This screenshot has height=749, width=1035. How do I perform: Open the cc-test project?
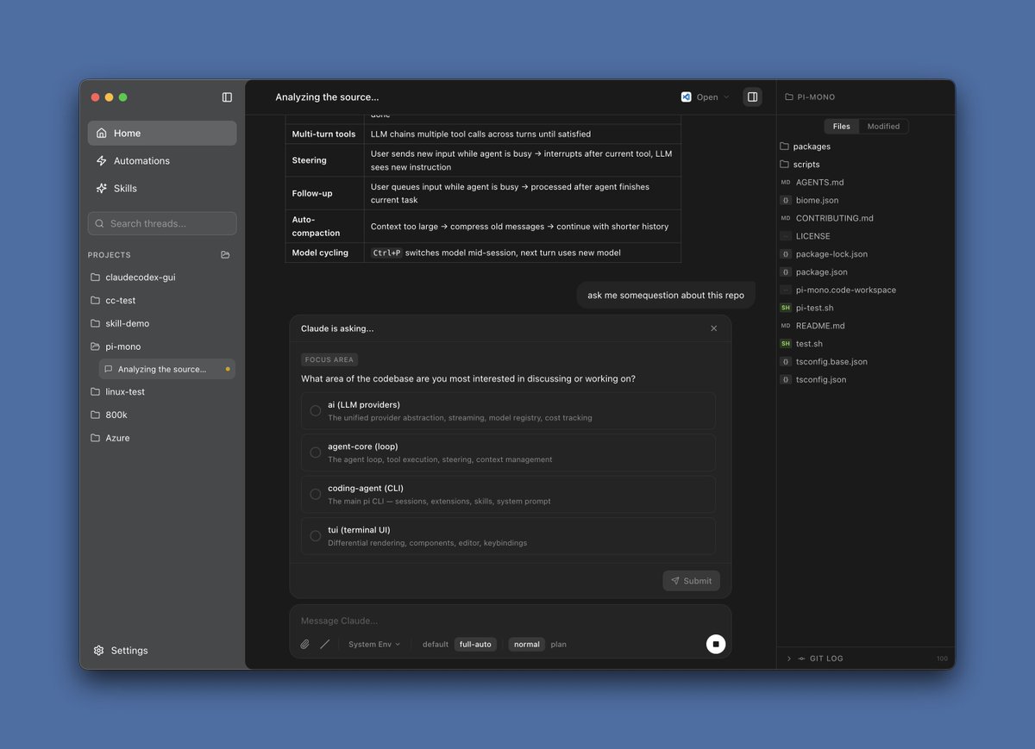162,300
